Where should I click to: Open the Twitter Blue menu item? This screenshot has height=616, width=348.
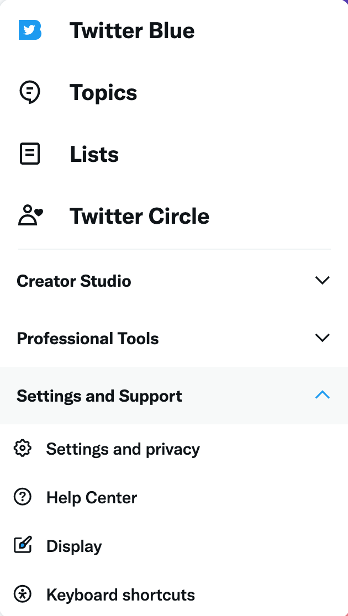point(132,31)
